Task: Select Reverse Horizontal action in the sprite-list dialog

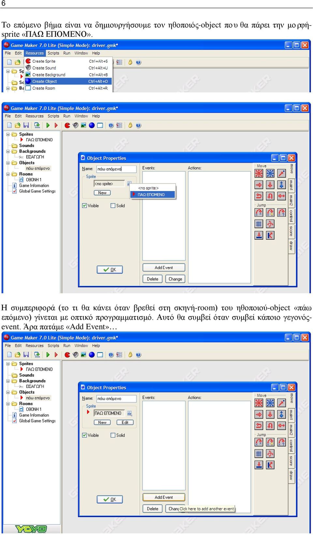Action: coord(259,196)
